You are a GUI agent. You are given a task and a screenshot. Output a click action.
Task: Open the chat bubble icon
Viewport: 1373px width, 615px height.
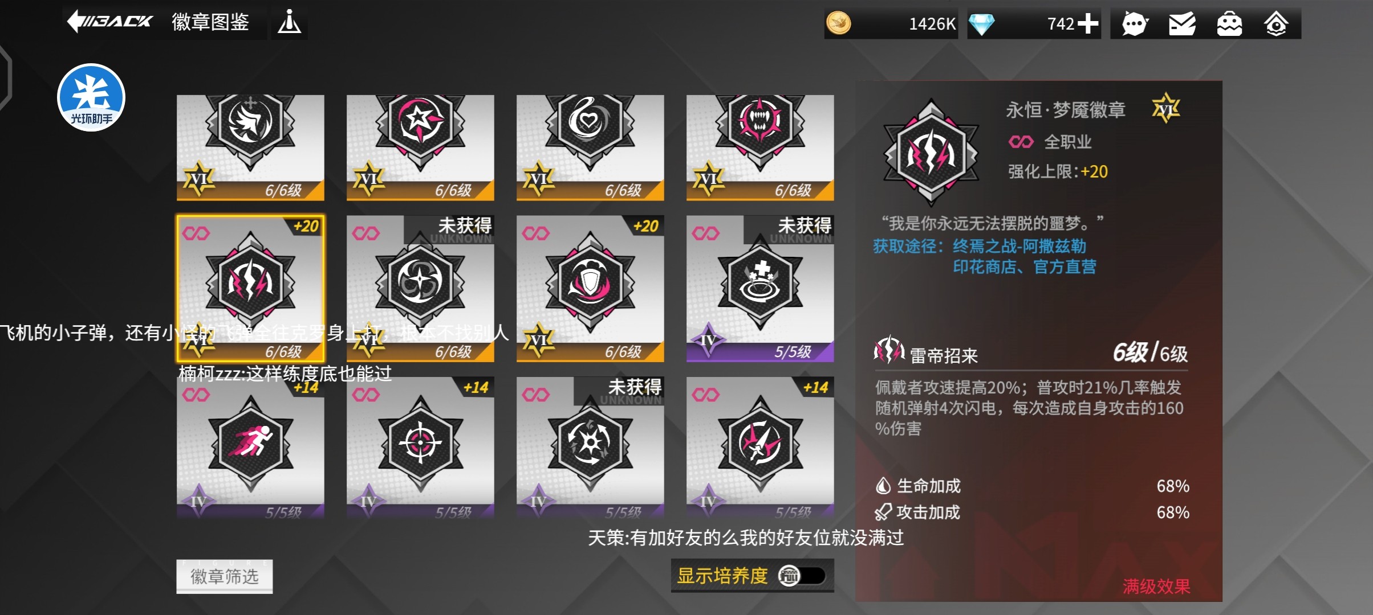1134,24
